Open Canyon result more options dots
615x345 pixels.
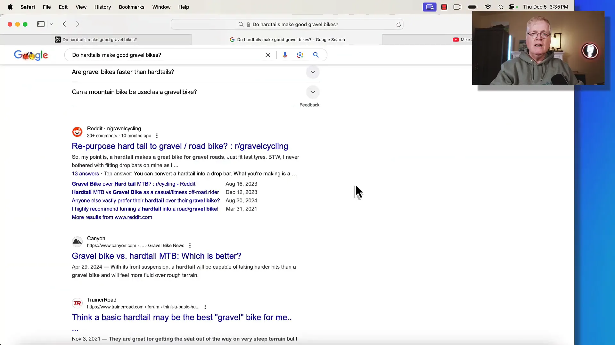[x=190, y=245]
